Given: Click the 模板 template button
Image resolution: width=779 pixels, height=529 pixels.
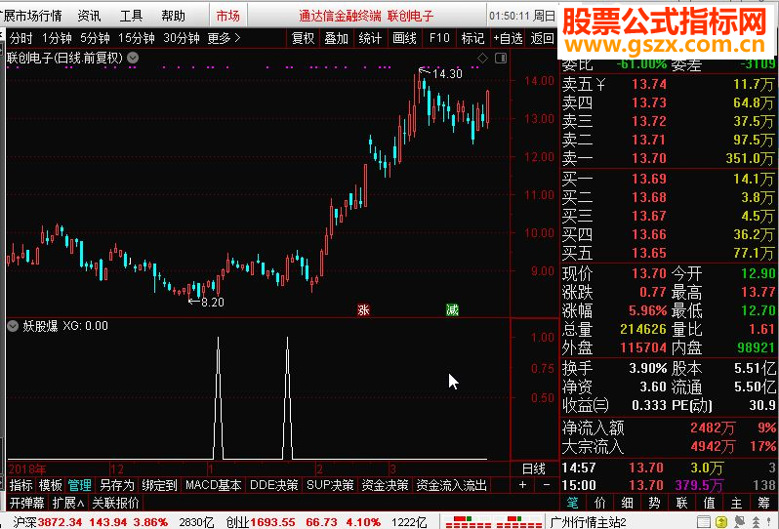Looking at the screenshot, I should tap(51, 485).
